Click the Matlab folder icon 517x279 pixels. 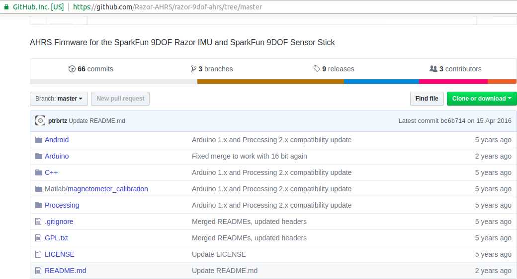point(39,189)
